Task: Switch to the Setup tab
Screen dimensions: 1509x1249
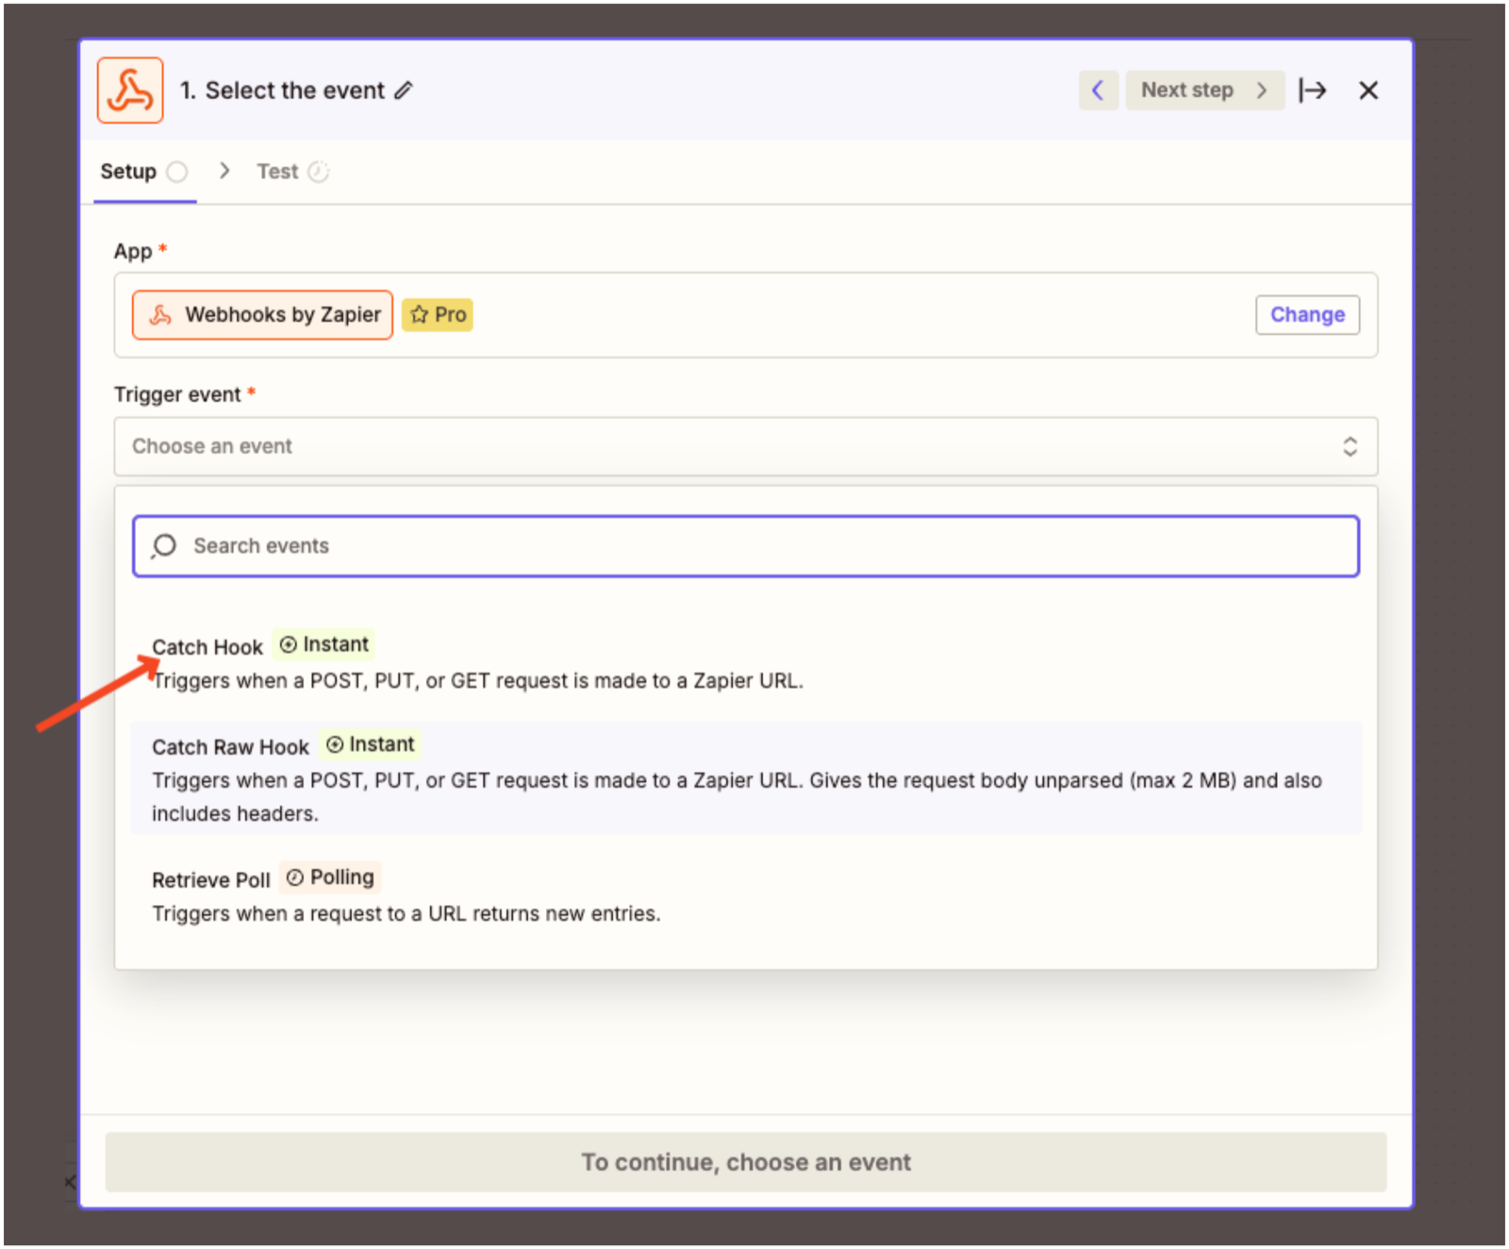Action: (144, 172)
